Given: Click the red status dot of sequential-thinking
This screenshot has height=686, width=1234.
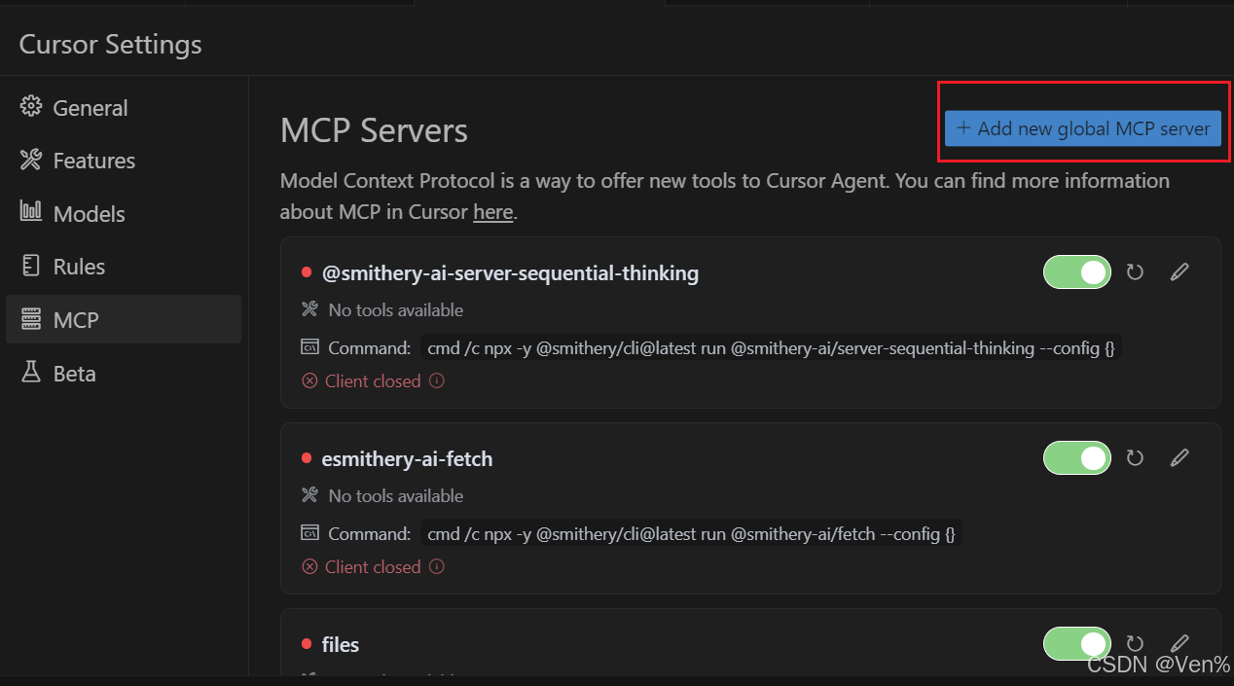Looking at the screenshot, I should click(307, 272).
